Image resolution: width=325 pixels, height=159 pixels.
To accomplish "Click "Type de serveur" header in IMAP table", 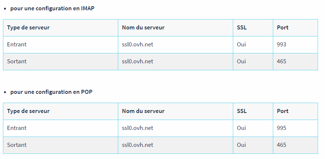I will 28,28.
